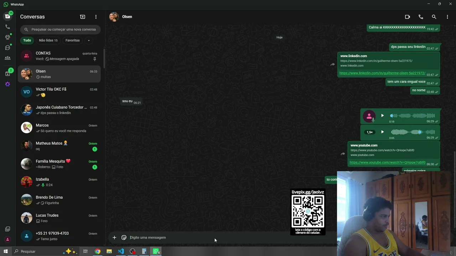Open the Familia Mesquita group chat
This screenshot has height=256, width=456.
click(x=59, y=164)
